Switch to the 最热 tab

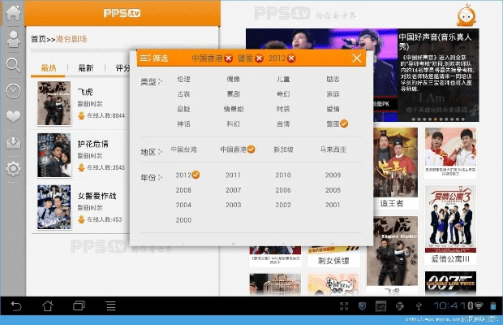click(x=49, y=68)
